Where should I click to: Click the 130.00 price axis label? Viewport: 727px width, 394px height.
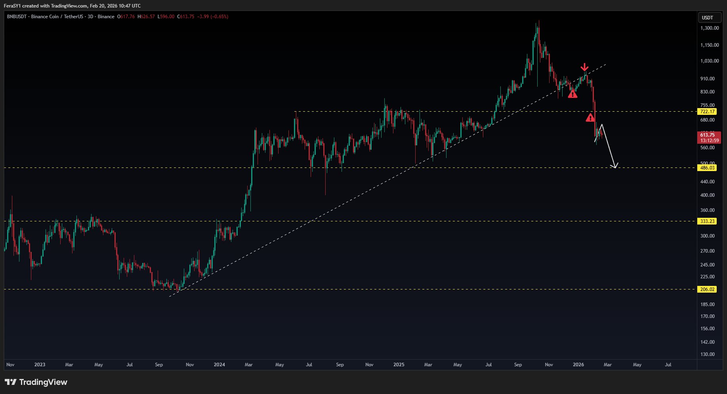[x=708, y=354]
